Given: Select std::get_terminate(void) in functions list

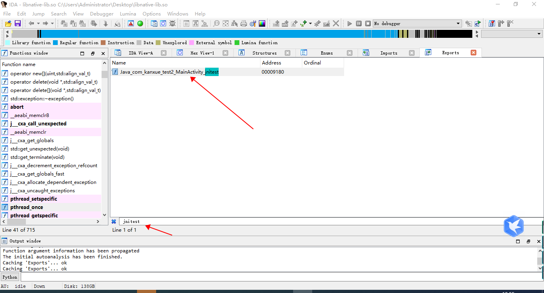Looking at the screenshot, I should pos(51,157).
